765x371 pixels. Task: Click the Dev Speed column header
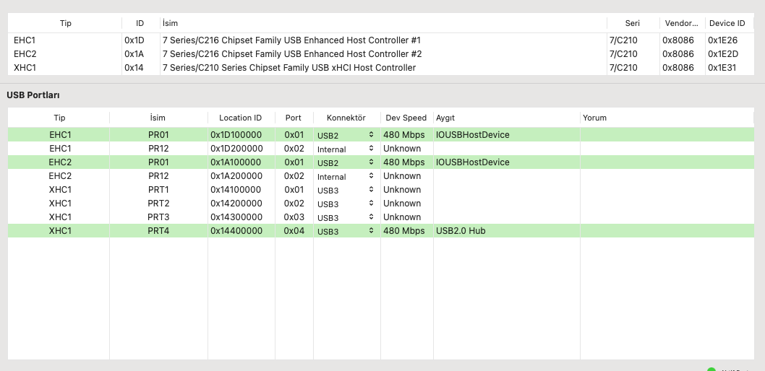click(406, 118)
